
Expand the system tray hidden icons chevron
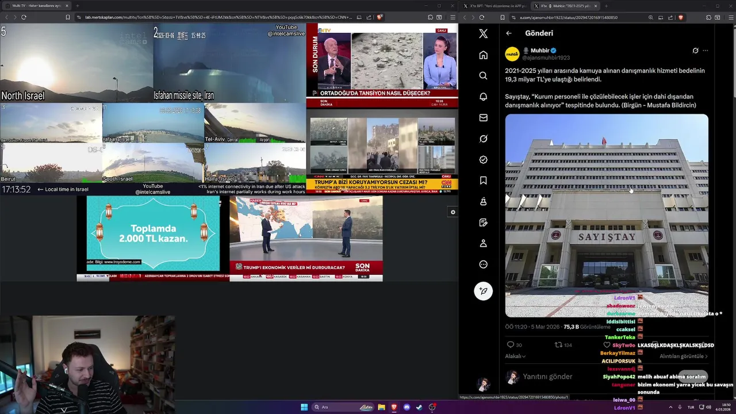click(x=670, y=407)
